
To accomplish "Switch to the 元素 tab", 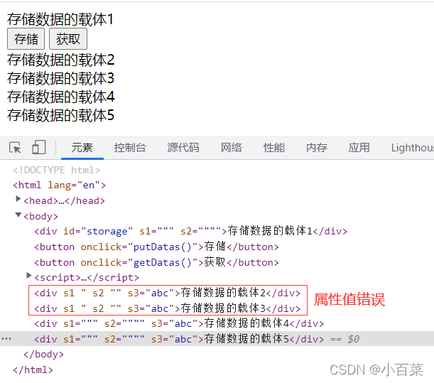I will point(82,147).
